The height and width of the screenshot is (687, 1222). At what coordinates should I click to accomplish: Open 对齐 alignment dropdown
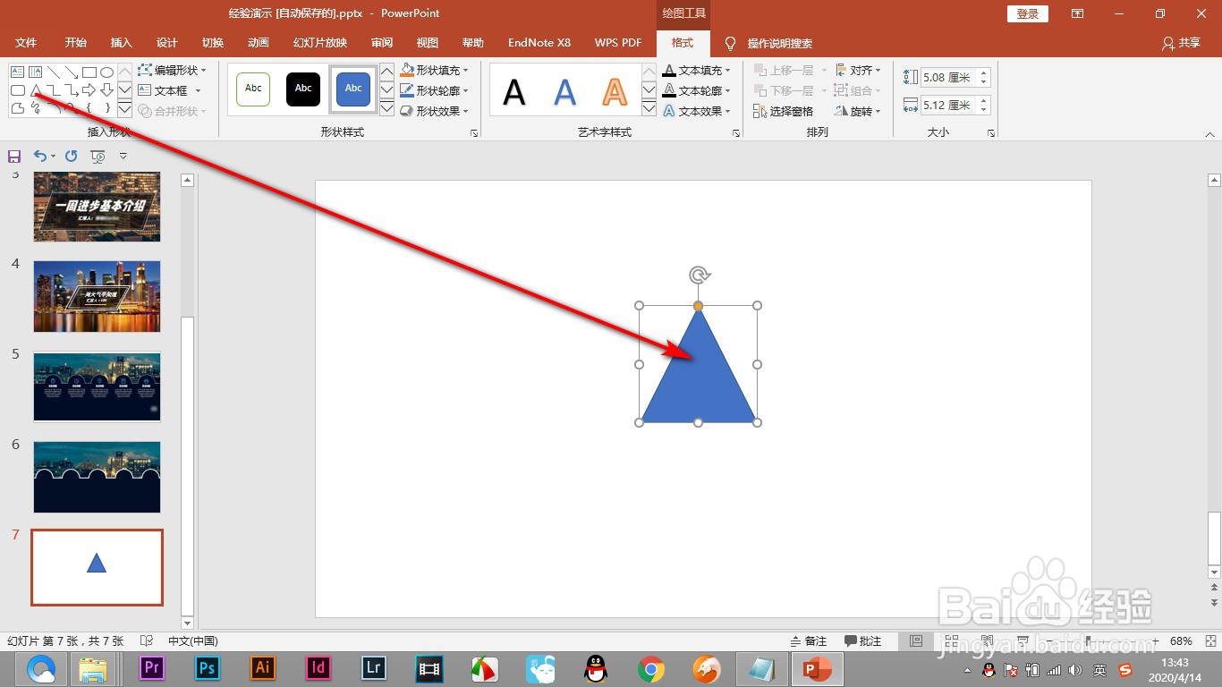coord(858,70)
